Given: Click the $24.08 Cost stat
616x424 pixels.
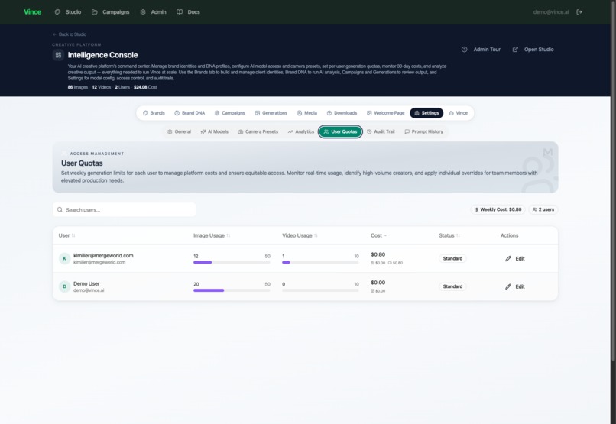Looking at the screenshot, I should tap(145, 87).
